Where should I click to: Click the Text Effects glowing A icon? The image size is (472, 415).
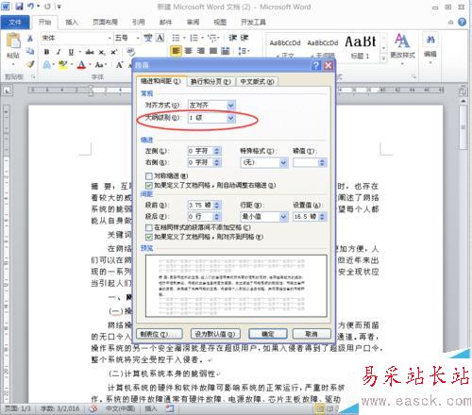47,65
